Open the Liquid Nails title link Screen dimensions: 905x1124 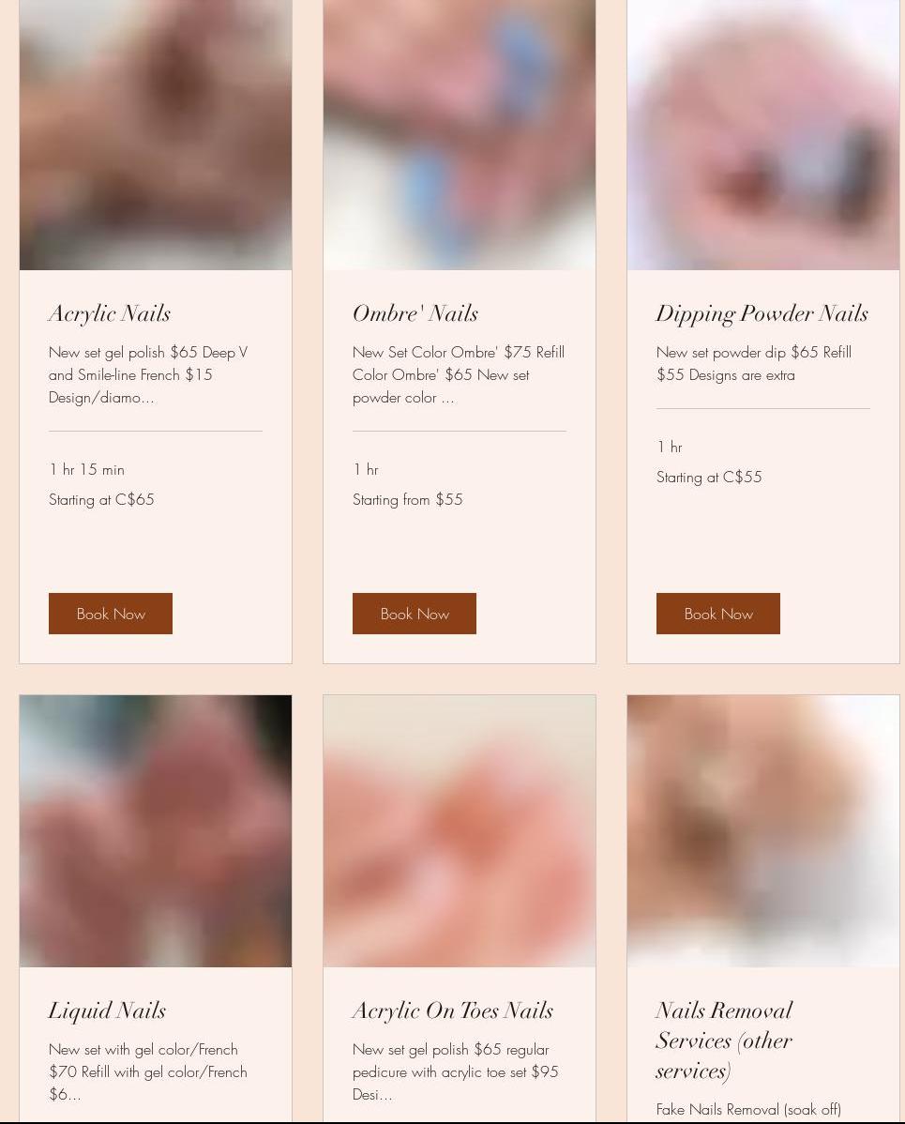108,1010
